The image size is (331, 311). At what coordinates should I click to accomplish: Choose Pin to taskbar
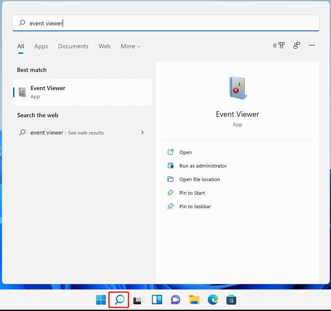click(x=195, y=206)
